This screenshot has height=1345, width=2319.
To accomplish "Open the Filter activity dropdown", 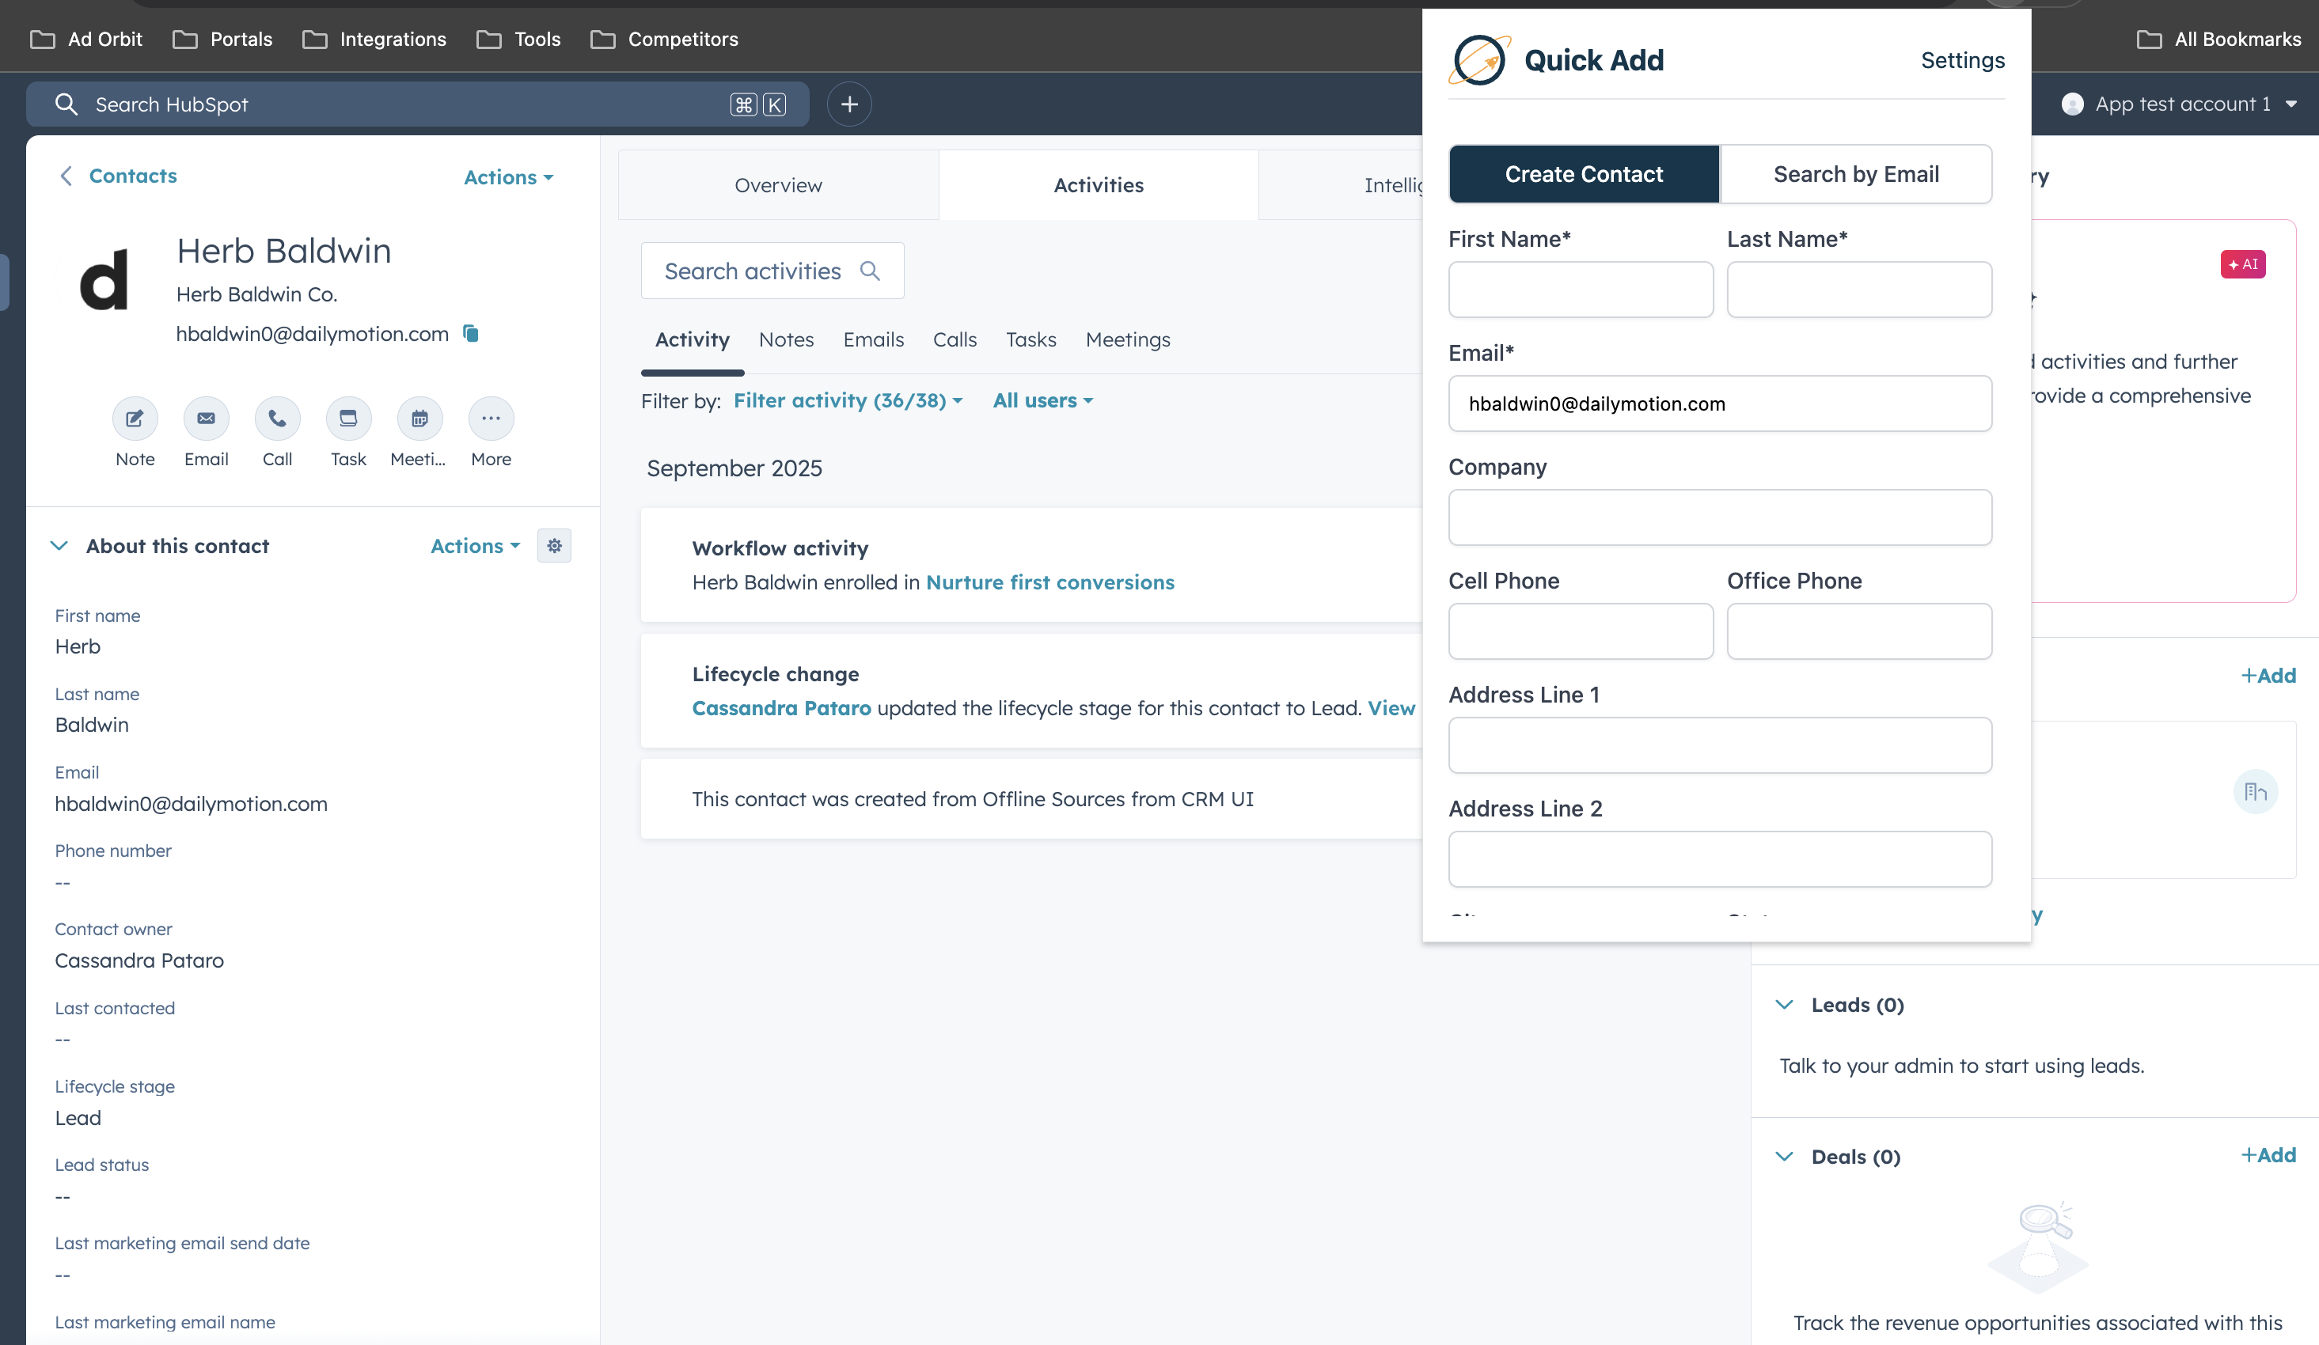I will pyautogui.click(x=848, y=400).
